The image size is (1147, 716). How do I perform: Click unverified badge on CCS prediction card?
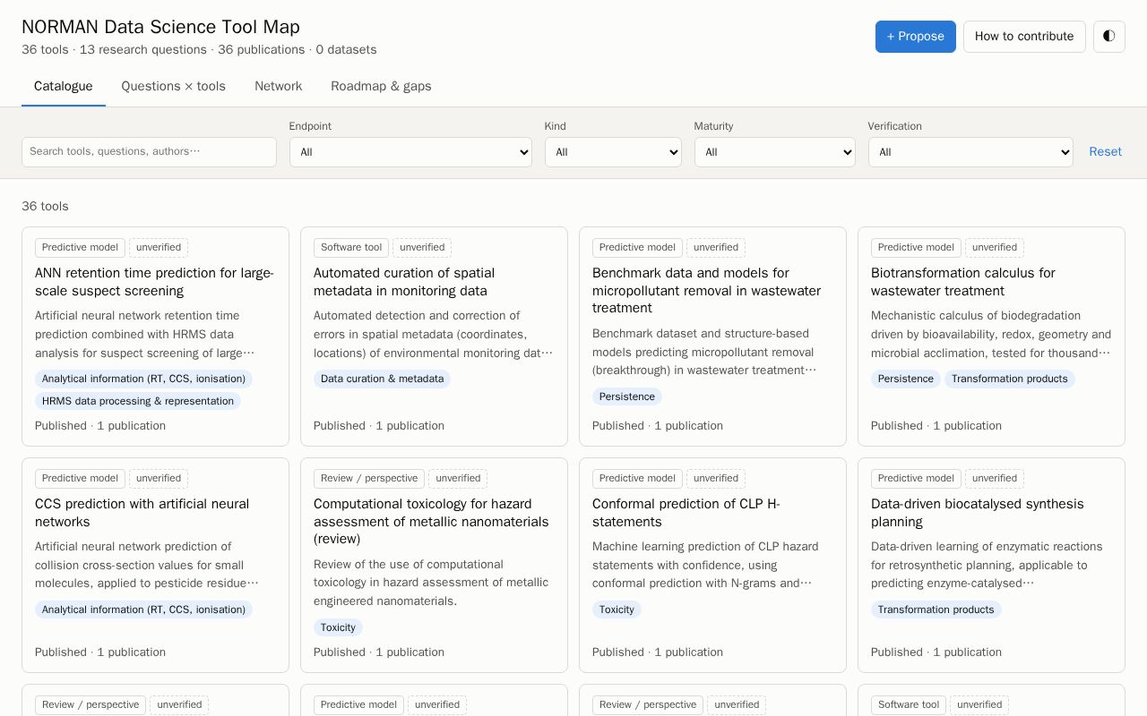pyautogui.click(x=159, y=479)
